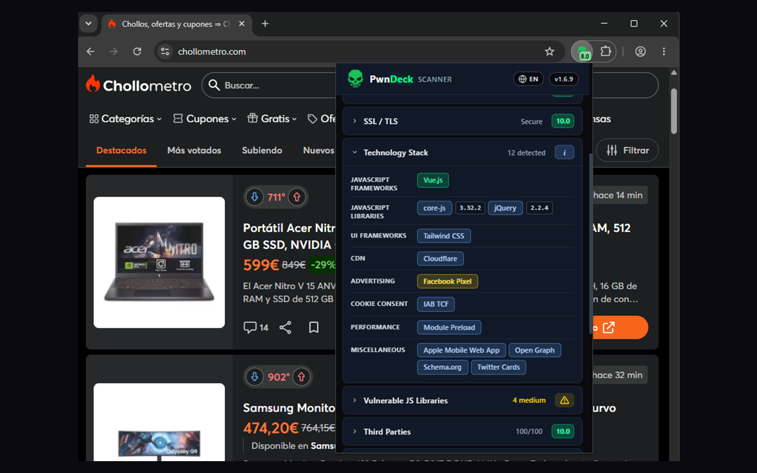The height and width of the screenshot is (473, 757).
Task: Downvote the Acer Nitro deal at 711°
Action: (x=255, y=197)
